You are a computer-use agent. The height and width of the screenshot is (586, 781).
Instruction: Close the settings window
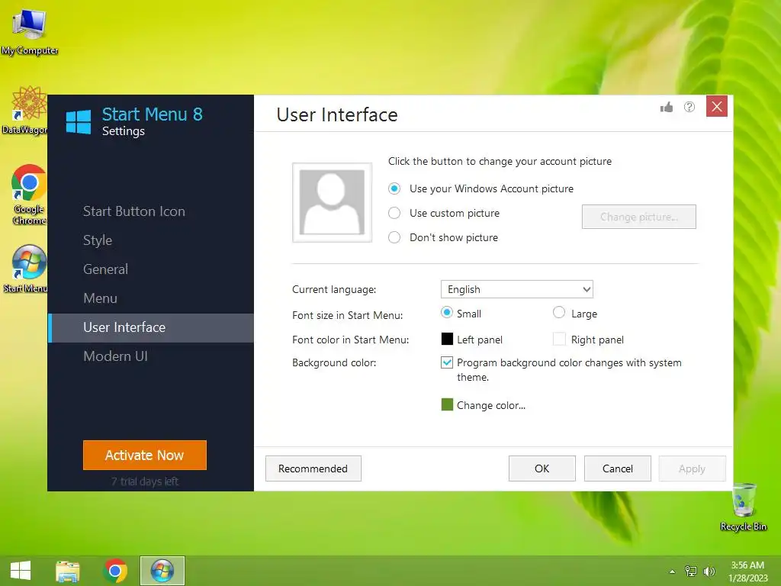(717, 106)
